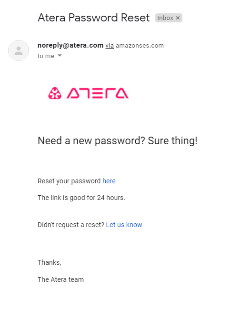Follow the "here" password reset link
The image size is (241, 309).
[x=109, y=181]
